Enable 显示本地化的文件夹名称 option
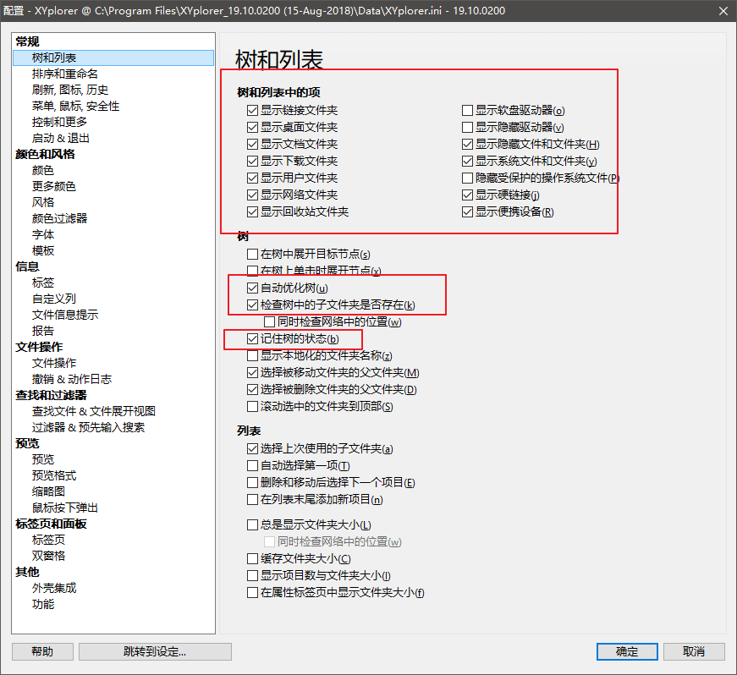 click(x=251, y=356)
